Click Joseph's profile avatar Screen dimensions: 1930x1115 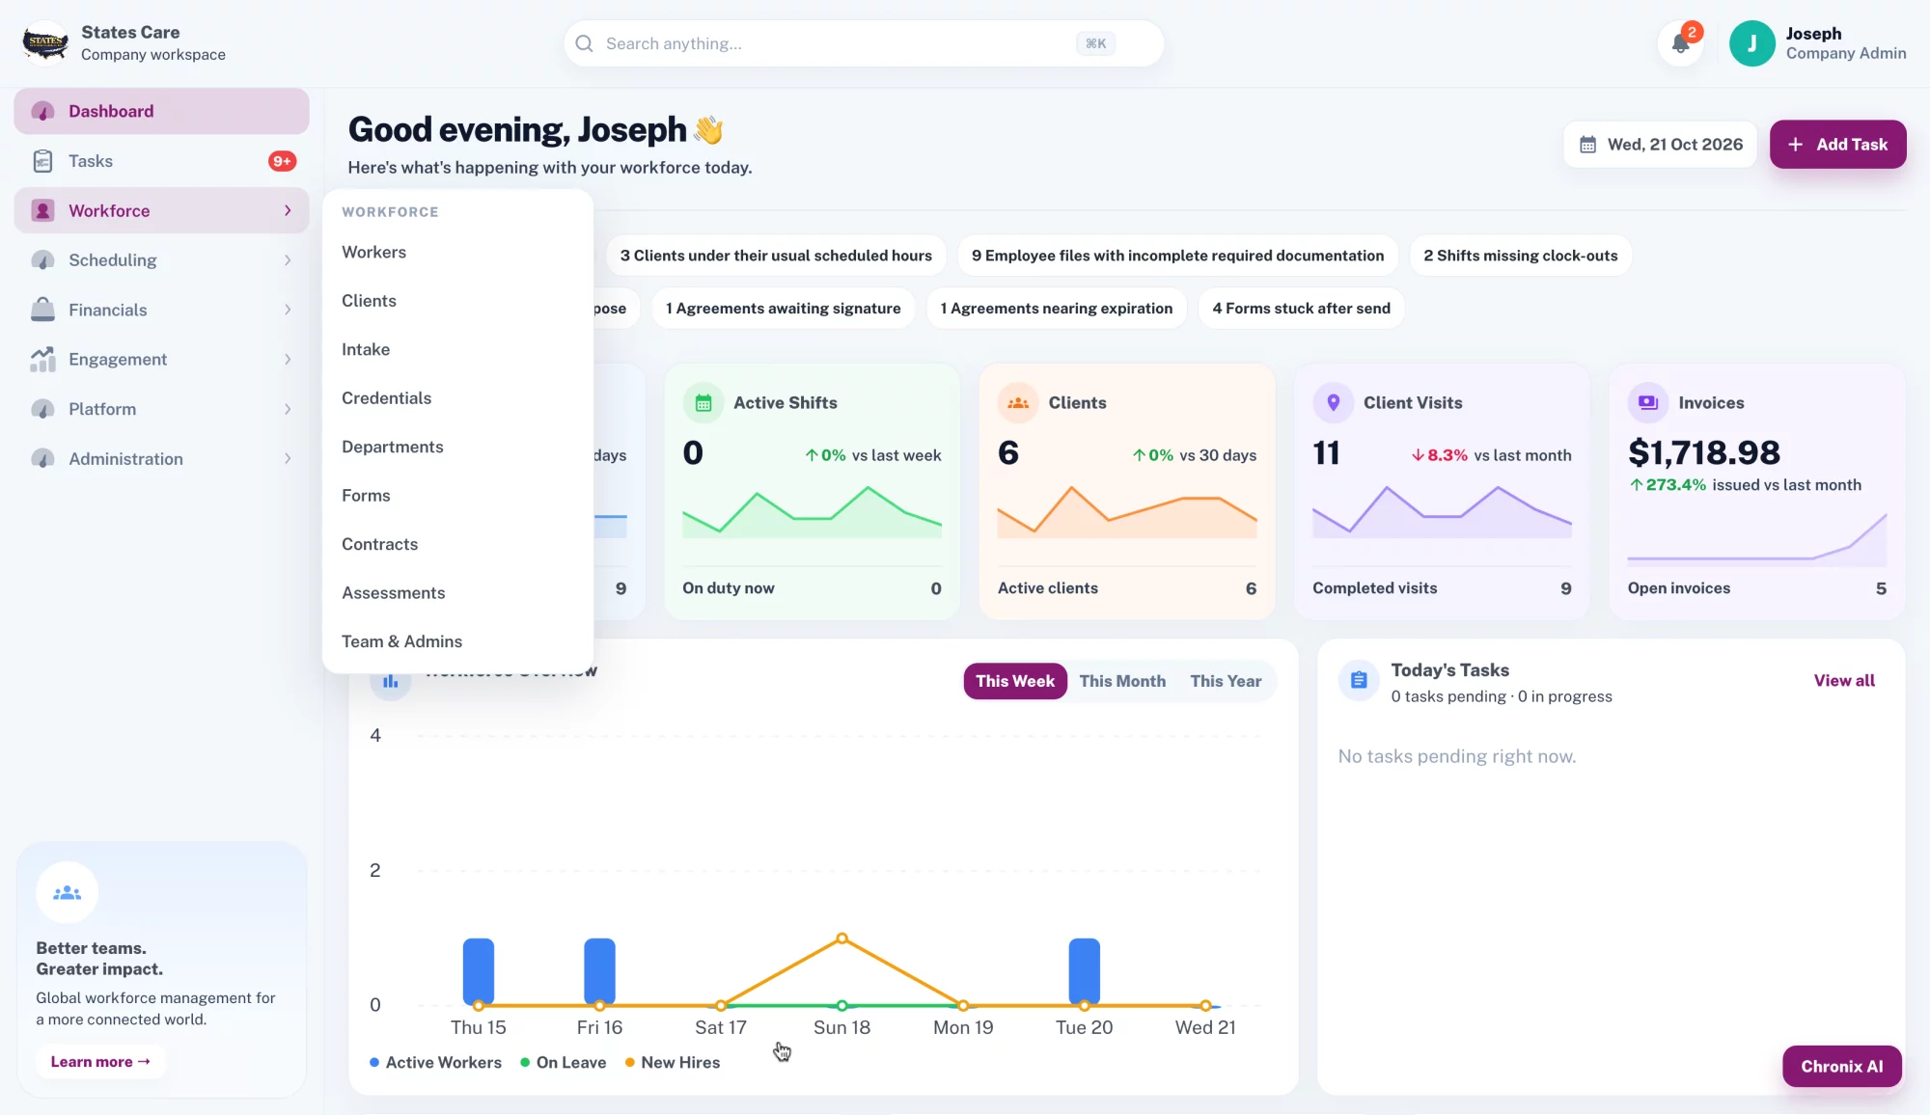(1751, 43)
